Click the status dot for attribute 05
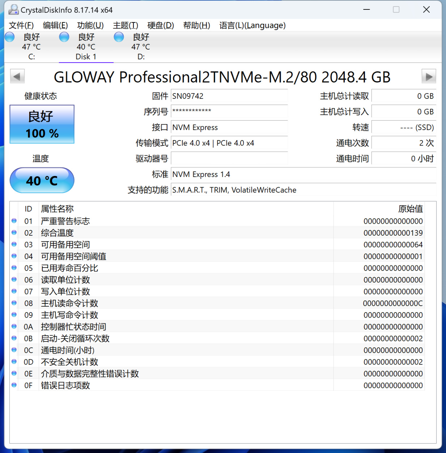The height and width of the screenshot is (453, 446). coord(14,268)
